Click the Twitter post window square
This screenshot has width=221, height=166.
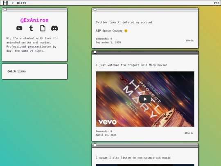[95, 9]
